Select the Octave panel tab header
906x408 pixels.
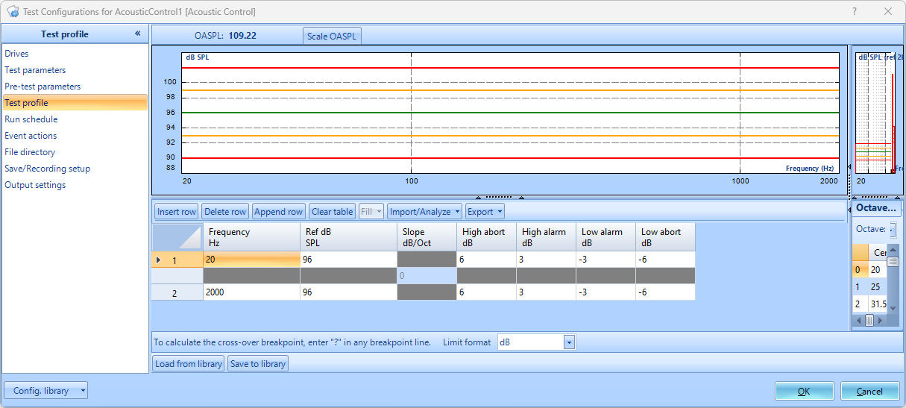coord(876,208)
